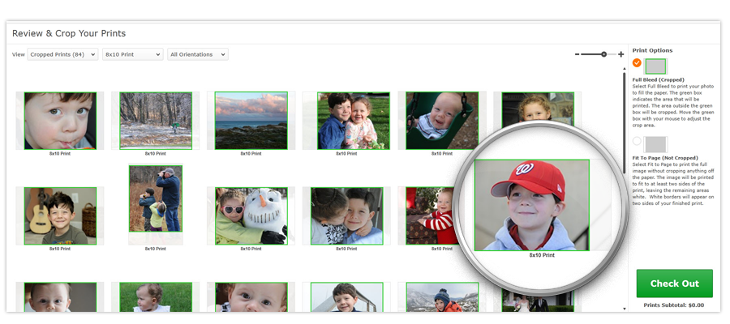Click the scrollbar down arrow
The width and height of the screenshot is (730, 324).
(x=625, y=308)
